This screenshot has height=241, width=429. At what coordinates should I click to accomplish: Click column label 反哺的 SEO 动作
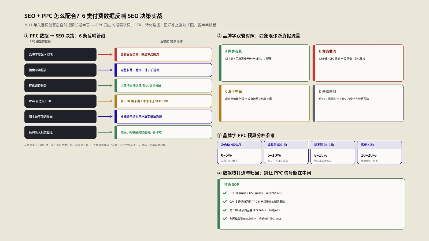pyautogui.click(x=171, y=42)
